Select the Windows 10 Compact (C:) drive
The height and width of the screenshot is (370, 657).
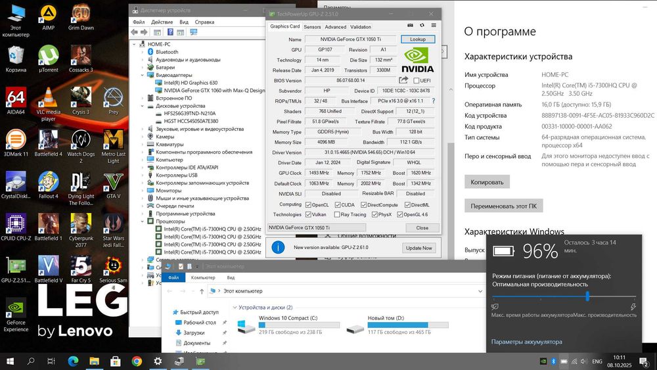coord(288,325)
